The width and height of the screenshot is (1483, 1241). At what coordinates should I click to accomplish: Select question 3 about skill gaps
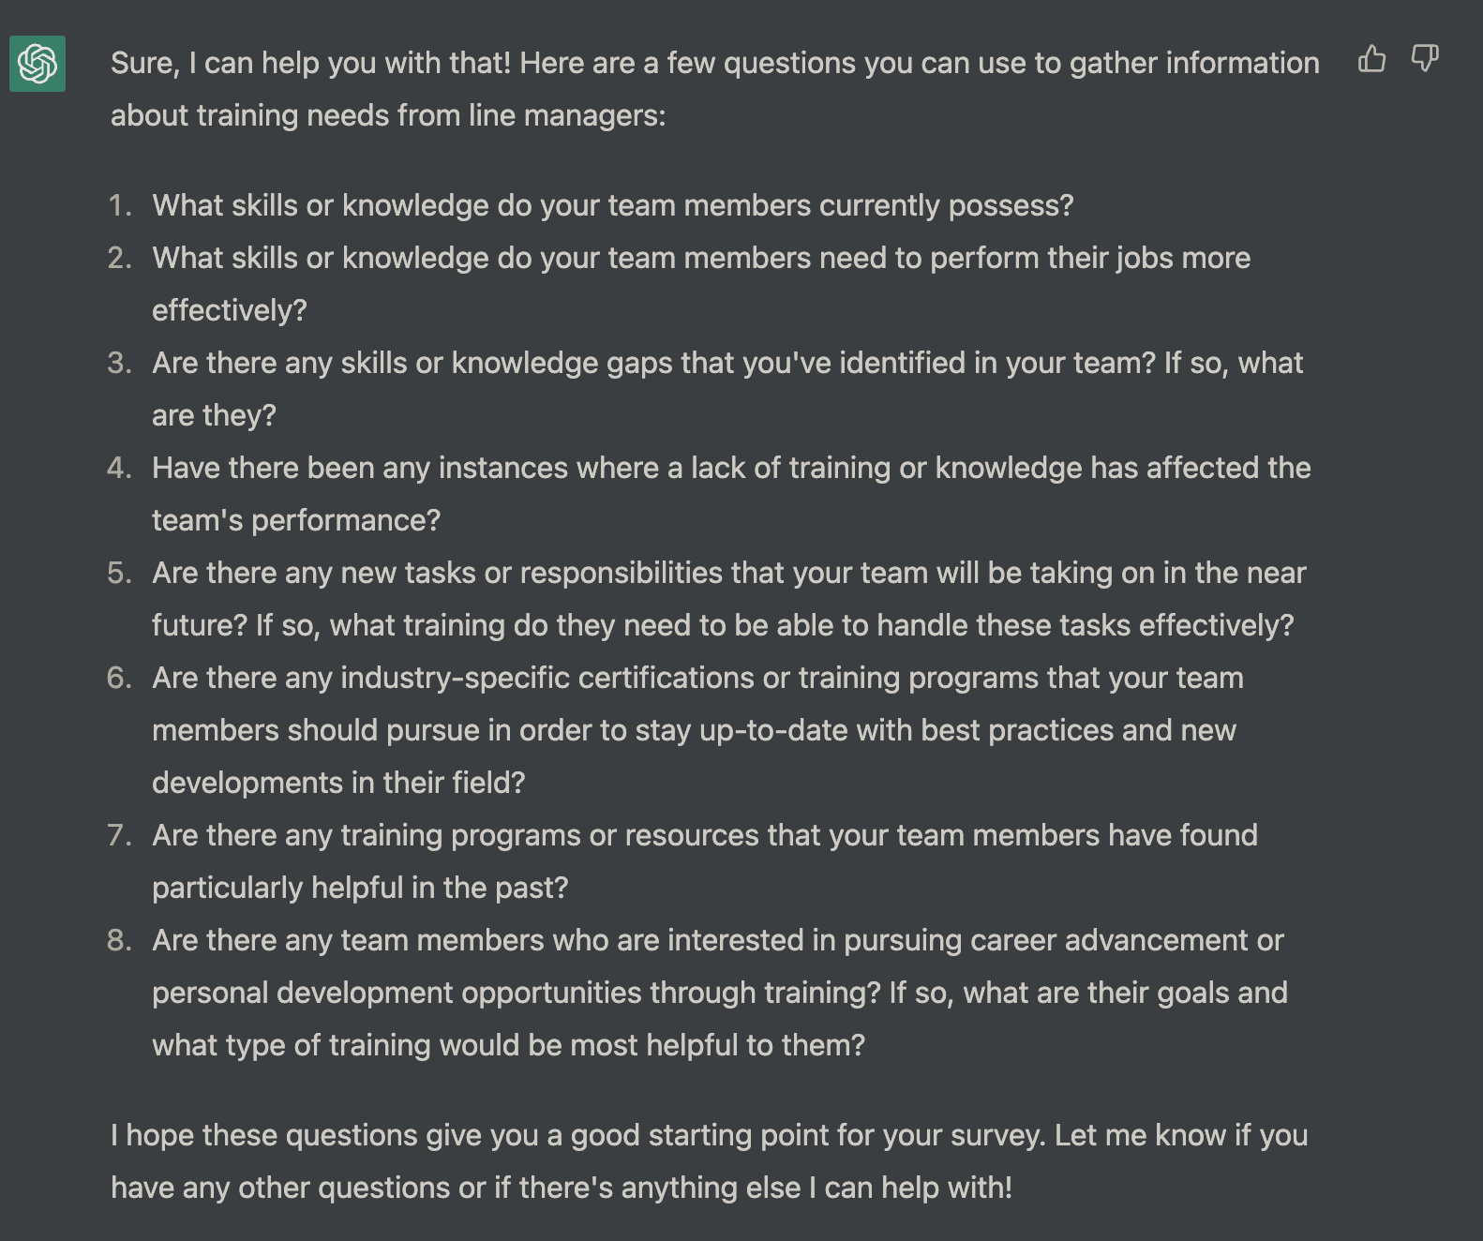click(727, 363)
